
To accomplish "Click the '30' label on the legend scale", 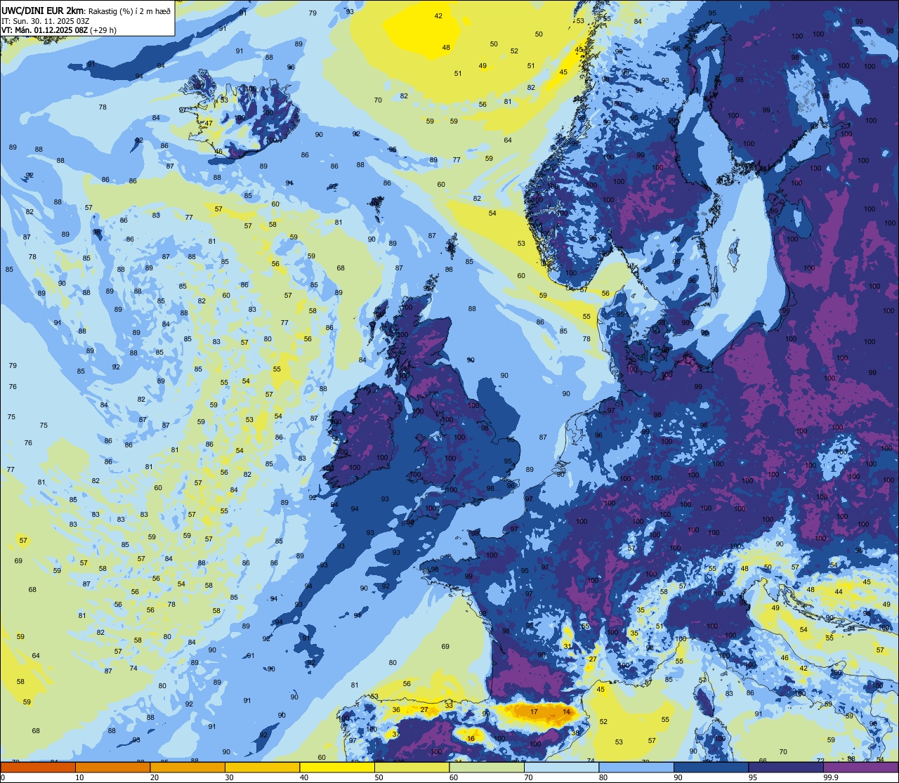I will point(230,777).
